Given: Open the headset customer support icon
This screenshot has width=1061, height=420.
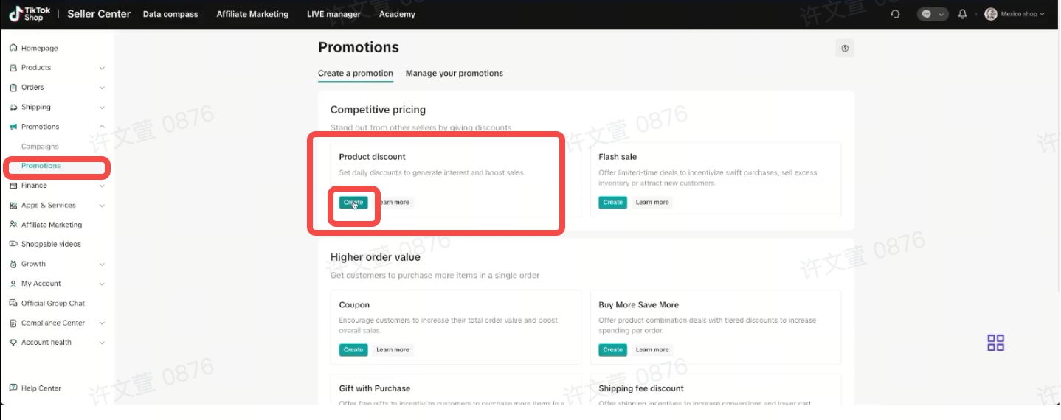Looking at the screenshot, I should point(896,14).
